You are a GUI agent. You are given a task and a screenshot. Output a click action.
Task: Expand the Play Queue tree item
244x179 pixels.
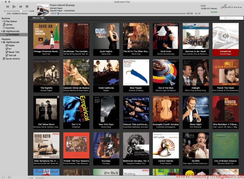[2, 22]
